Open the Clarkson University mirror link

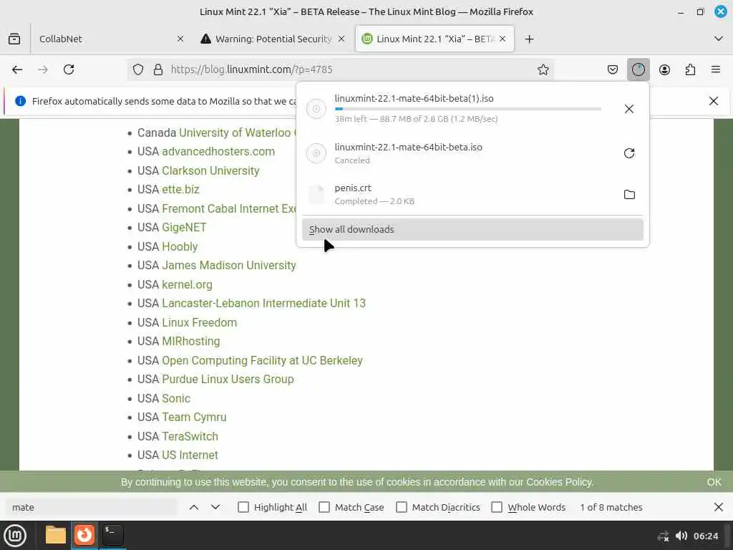(210, 170)
